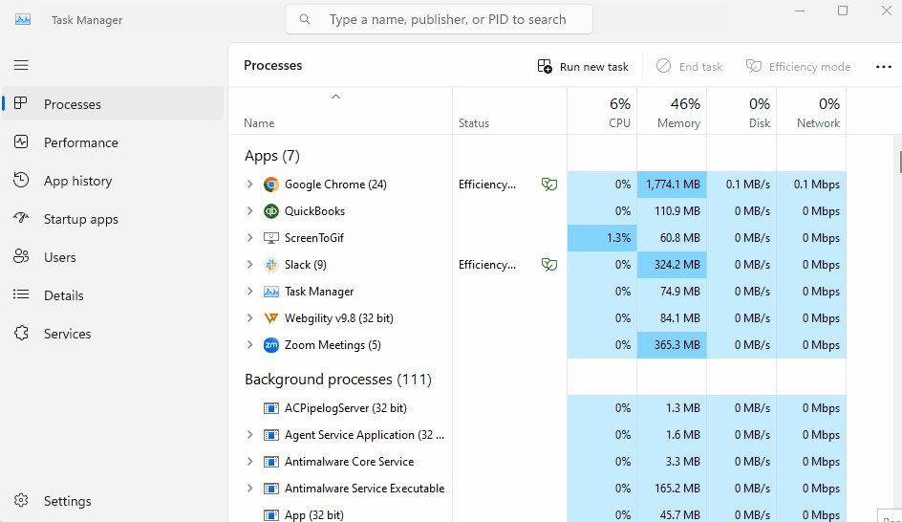Expand Antimalware Service Executable row
The height and width of the screenshot is (522, 902).
[249, 488]
